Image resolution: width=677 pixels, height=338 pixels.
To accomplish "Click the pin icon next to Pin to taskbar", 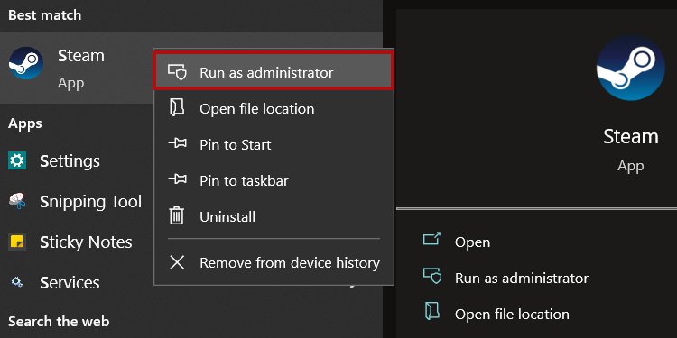I will (177, 179).
